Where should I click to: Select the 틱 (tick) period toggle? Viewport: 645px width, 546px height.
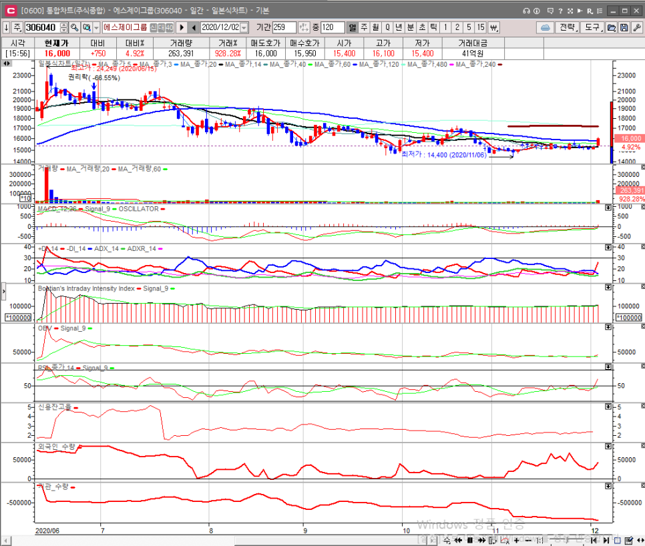[433, 27]
